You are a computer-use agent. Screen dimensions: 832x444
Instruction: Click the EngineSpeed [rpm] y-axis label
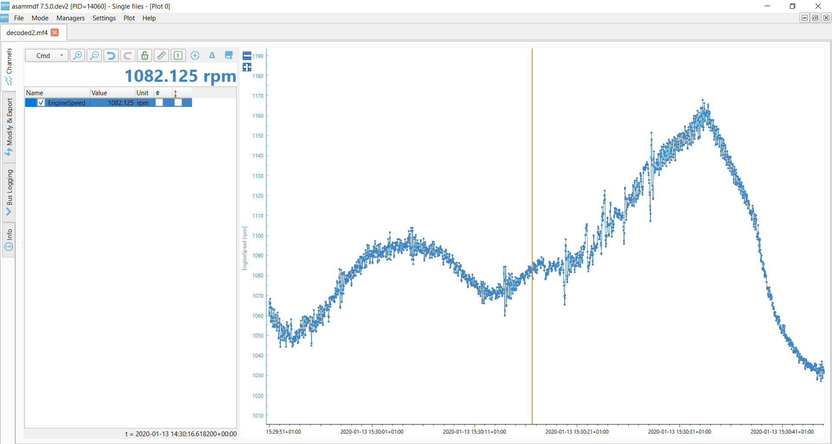[245, 248]
